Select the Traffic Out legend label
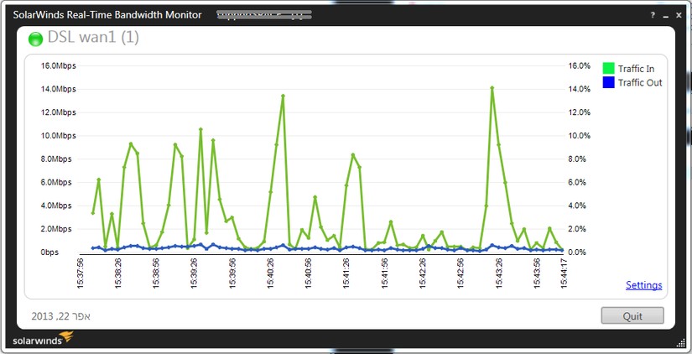The image size is (692, 354). [x=640, y=82]
